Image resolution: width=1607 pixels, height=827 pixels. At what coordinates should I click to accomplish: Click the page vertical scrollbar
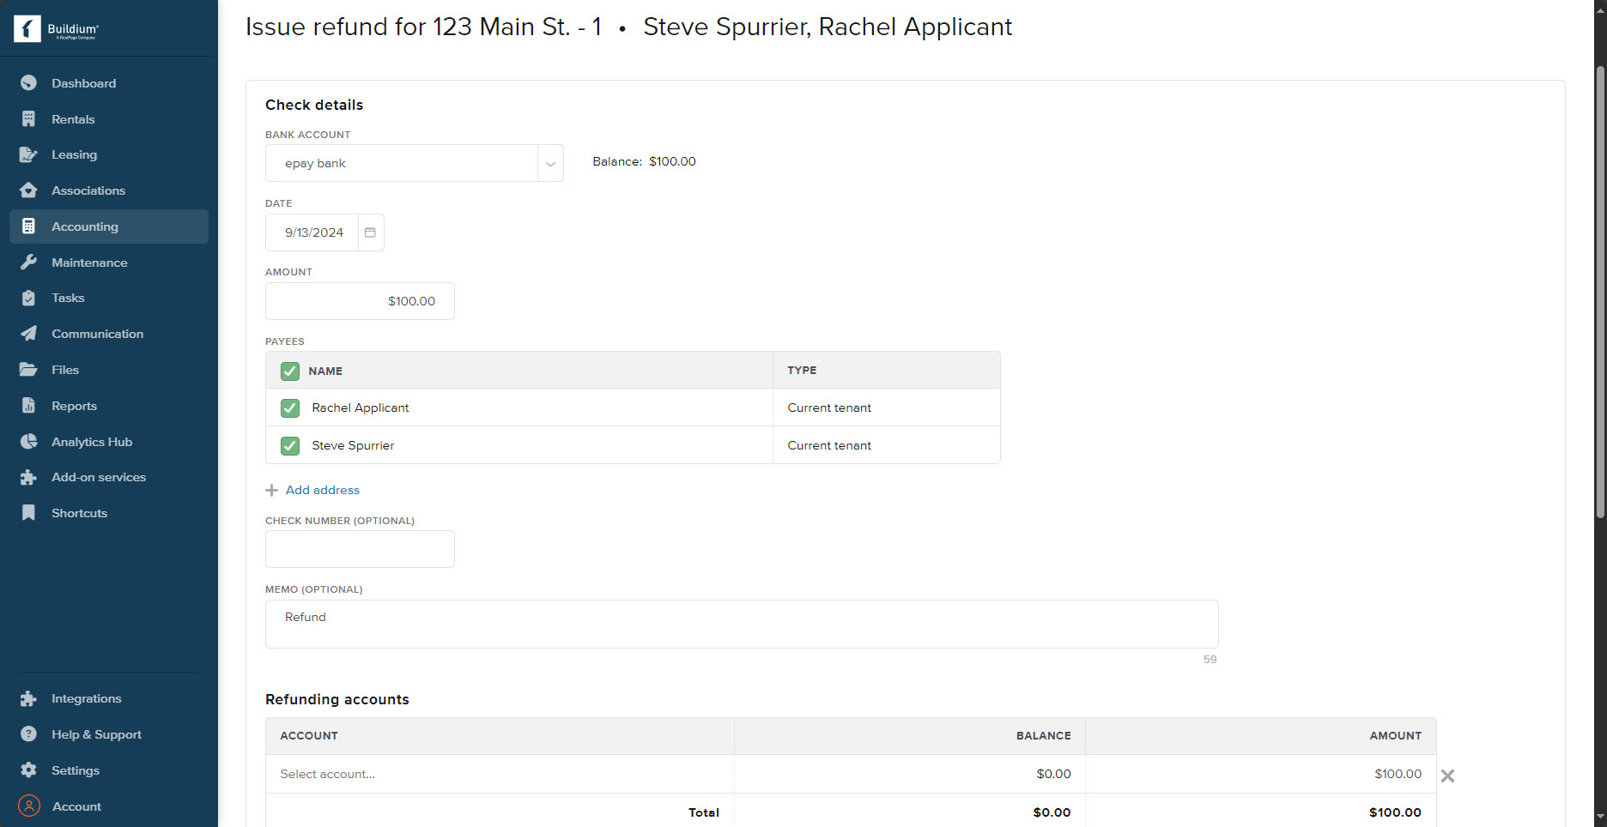[x=1599, y=292]
